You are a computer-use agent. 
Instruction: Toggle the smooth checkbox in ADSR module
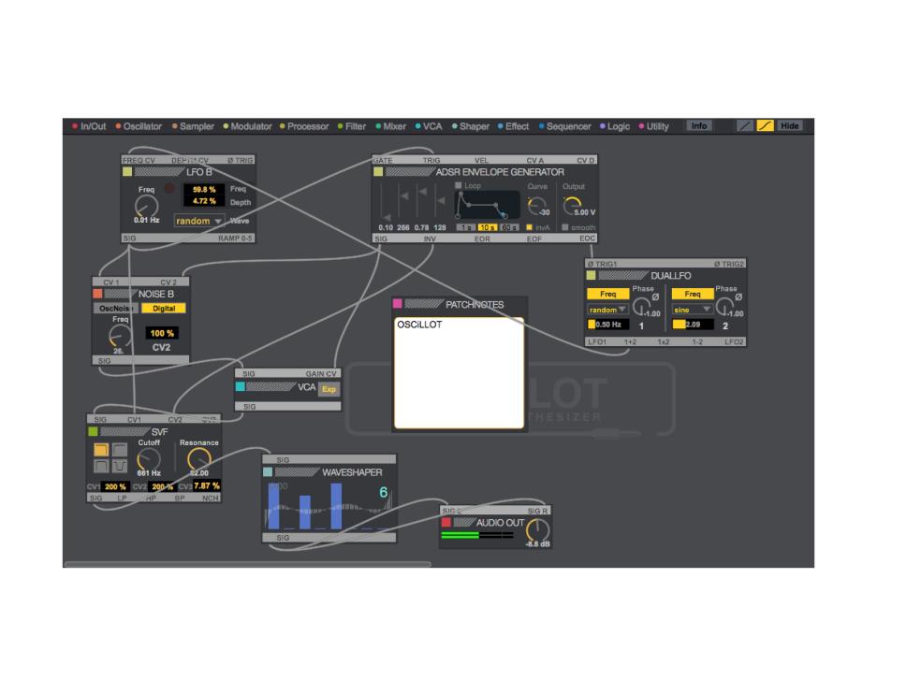tap(564, 227)
